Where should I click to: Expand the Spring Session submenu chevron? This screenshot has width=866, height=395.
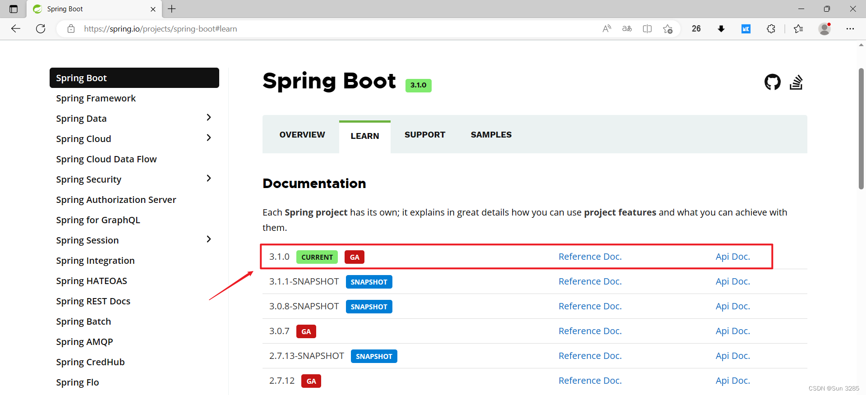click(x=208, y=239)
